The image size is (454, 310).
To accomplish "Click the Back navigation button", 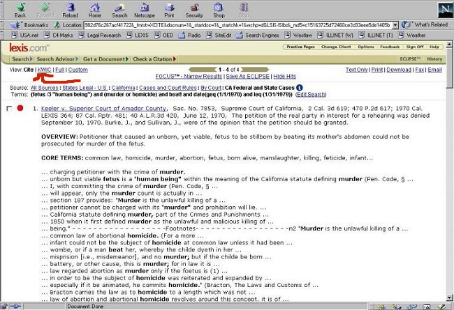I will coord(20,9).
